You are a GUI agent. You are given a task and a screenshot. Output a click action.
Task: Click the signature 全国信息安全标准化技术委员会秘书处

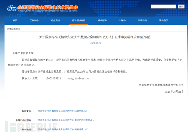[x=161, y=85]
